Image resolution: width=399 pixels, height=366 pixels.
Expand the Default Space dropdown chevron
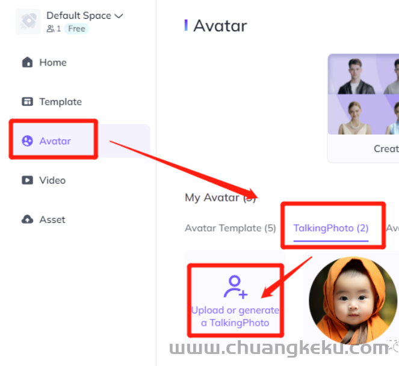(119, 16)
